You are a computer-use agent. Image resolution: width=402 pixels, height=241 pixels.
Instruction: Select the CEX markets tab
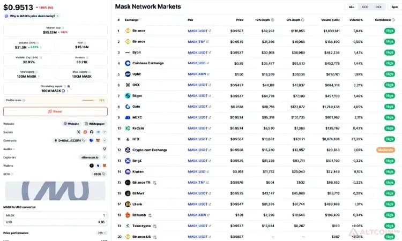pyautogui.click(x=364, y=7)
